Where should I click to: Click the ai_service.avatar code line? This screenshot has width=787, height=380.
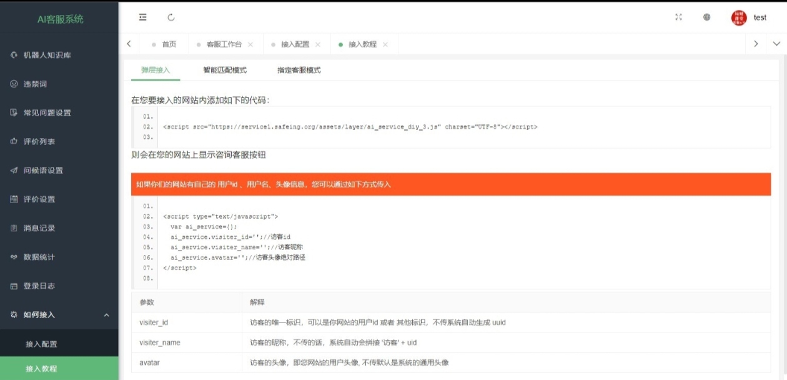point(237,257)
